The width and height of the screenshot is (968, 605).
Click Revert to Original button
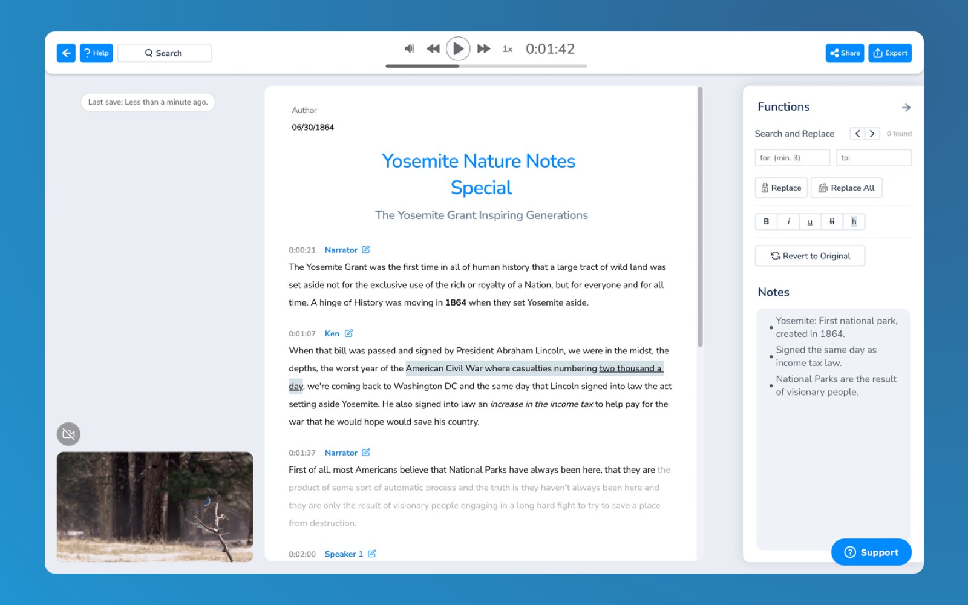810,256
